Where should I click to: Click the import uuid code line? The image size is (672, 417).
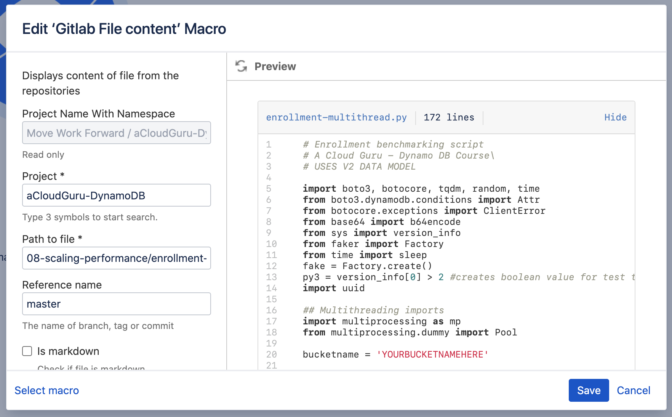(x=333, y=288)
